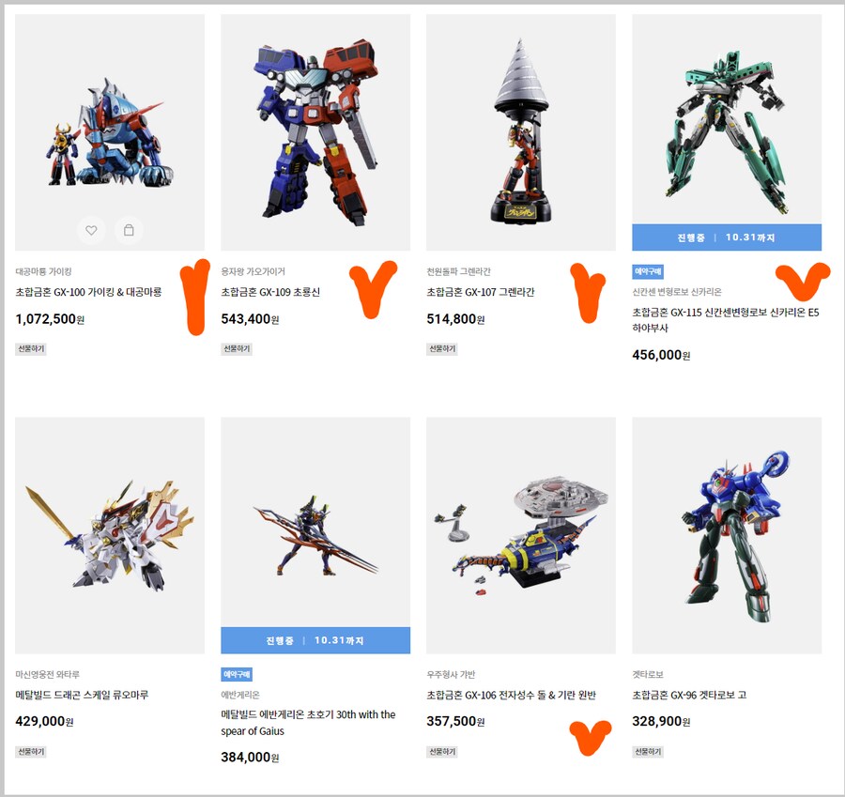The height and width of the screenshot is (797, 845).
Task: Open the GX-107 그렌라간 drill figure image
Action: [520, 132]
